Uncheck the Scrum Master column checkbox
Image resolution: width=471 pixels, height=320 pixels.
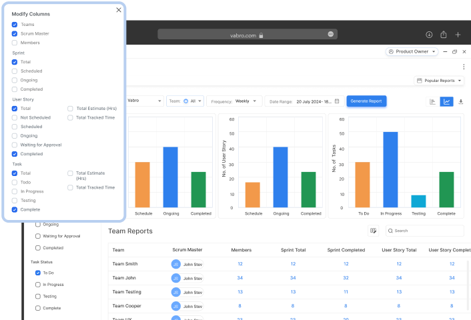coord(15,33)
